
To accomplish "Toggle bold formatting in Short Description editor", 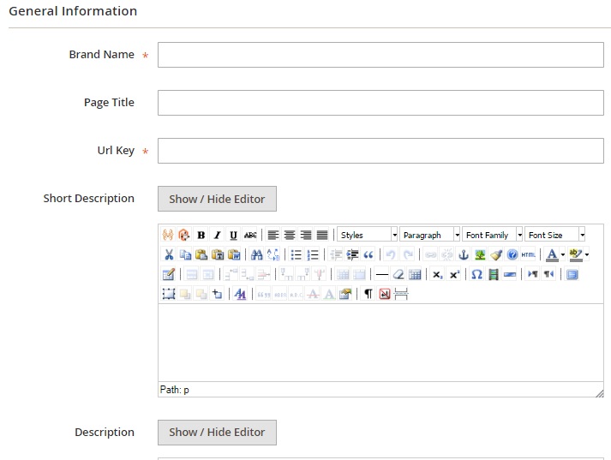I will pyautogui.click(x=201, y=235).
